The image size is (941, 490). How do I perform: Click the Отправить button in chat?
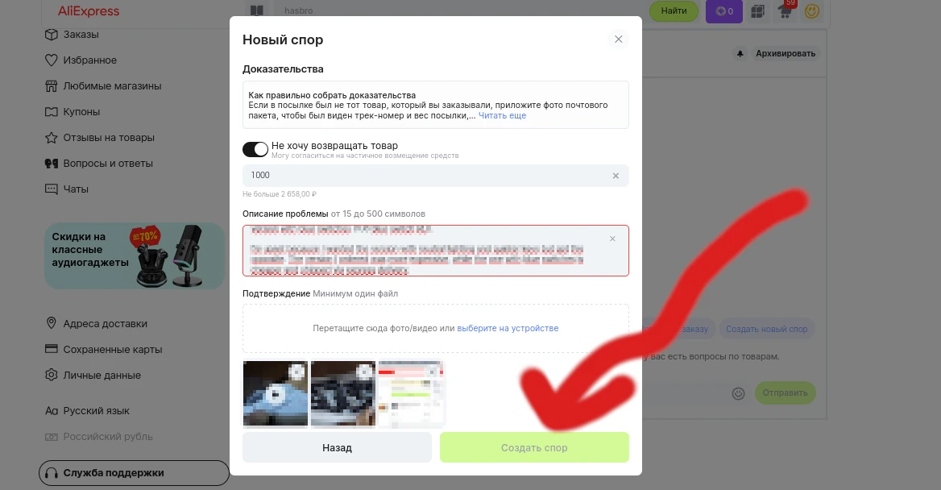coord(785,392)
